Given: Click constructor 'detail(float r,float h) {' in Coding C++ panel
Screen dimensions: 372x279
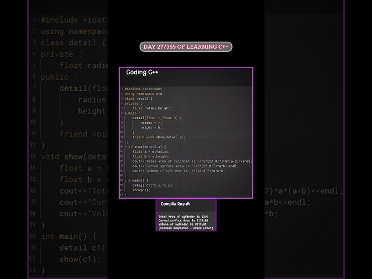Looking at the screenshot, I should click(157, 118).
